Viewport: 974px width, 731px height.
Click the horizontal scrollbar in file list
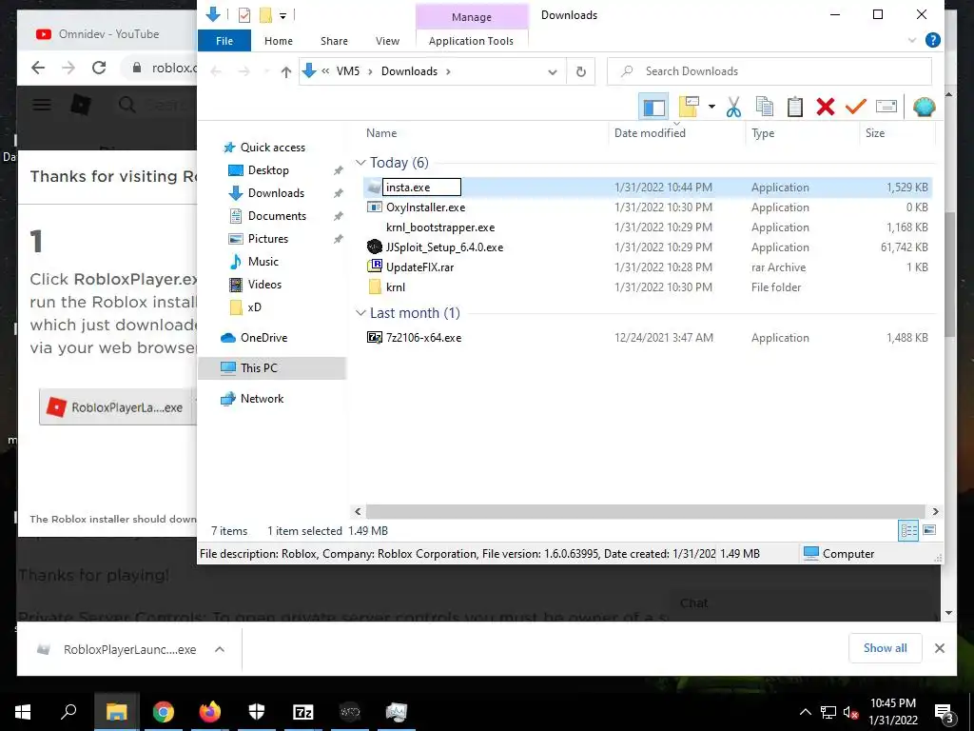[646, 511]
